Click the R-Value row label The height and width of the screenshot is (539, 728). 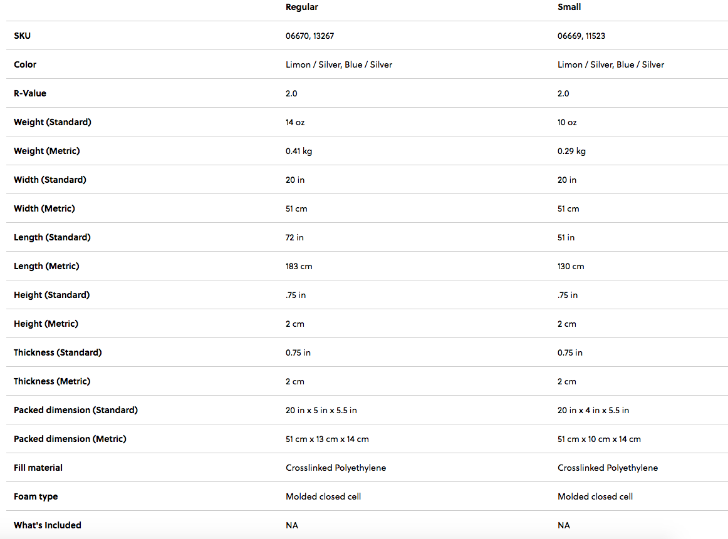pos(30,93)
